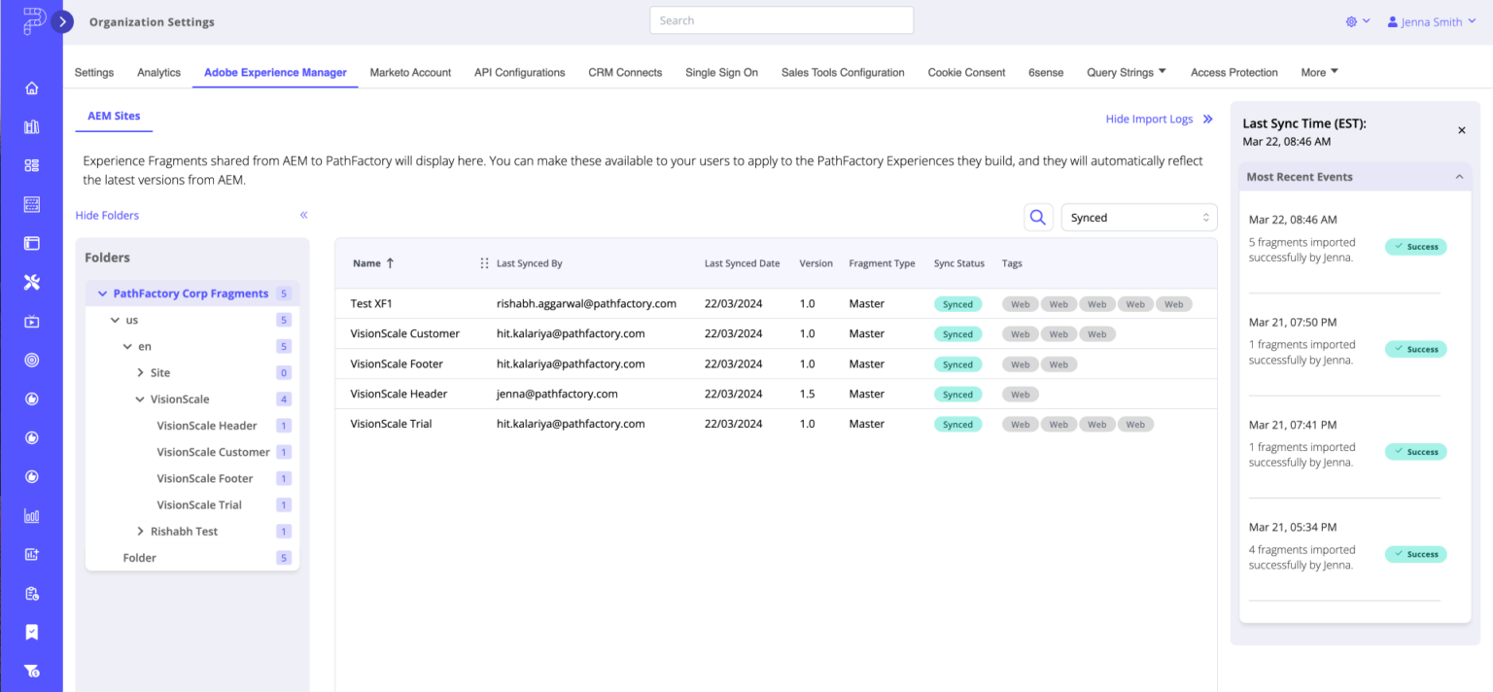1493x692 pixels.
Task: Click the target/bullseye icon in the sidebar
Action: pos(31,360)
